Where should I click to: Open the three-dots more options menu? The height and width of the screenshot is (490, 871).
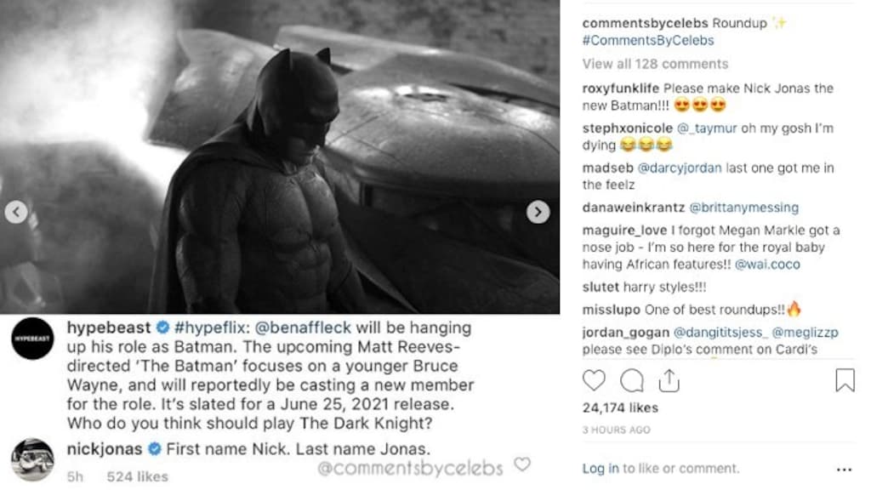pos(844,469)
